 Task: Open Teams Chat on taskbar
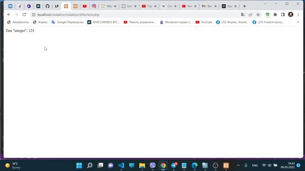tap(111, 165)
